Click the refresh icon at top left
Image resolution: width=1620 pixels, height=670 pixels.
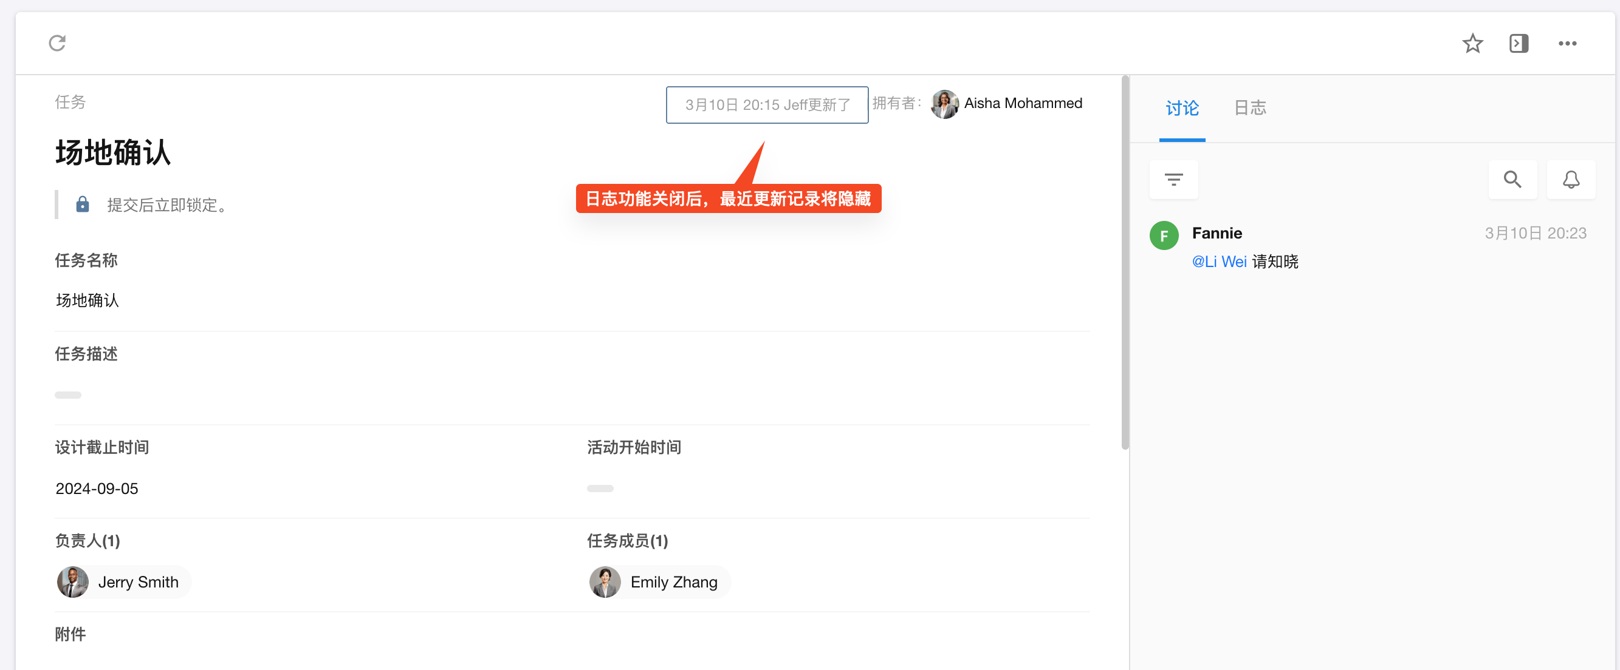coord(57,43)
